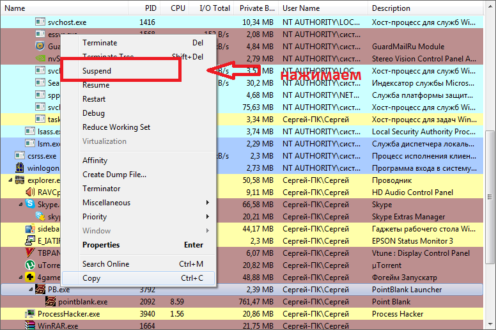Click the explorer.exe process icon

(x=20, y=180)
